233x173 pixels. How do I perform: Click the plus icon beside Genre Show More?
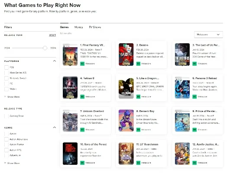coord(5,163)
